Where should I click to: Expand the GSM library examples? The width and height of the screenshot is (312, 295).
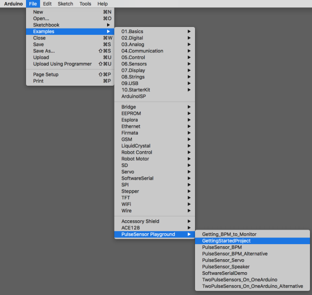(x=154, y=139)
